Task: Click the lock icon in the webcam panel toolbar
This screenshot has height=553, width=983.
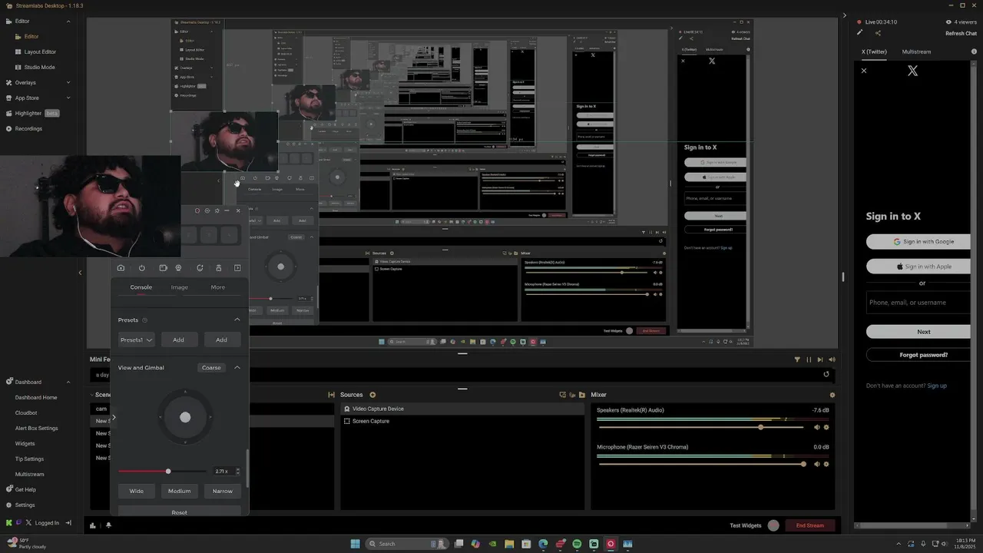Action: pyautogui.click(x=219, y=268)
